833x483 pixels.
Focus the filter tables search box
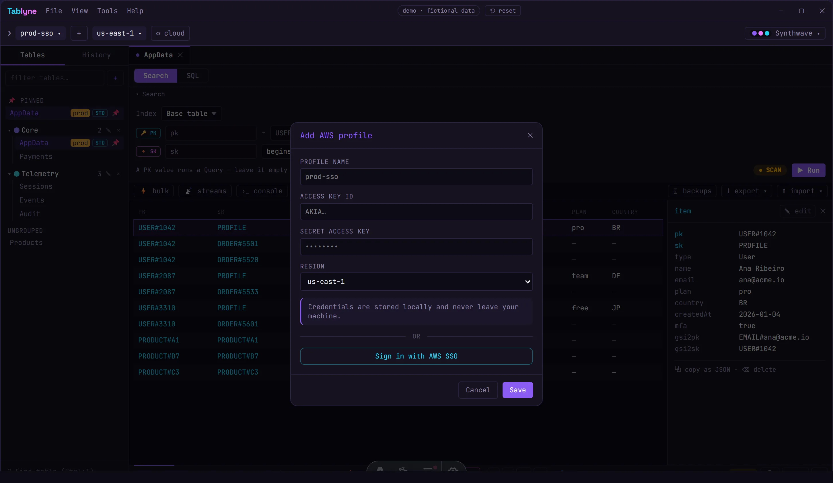[x=55, y=78]
